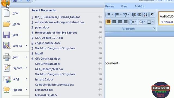Open the Add-Ins ribbon tab
This screenshot has height=98, width=174.
coord(139,7)
